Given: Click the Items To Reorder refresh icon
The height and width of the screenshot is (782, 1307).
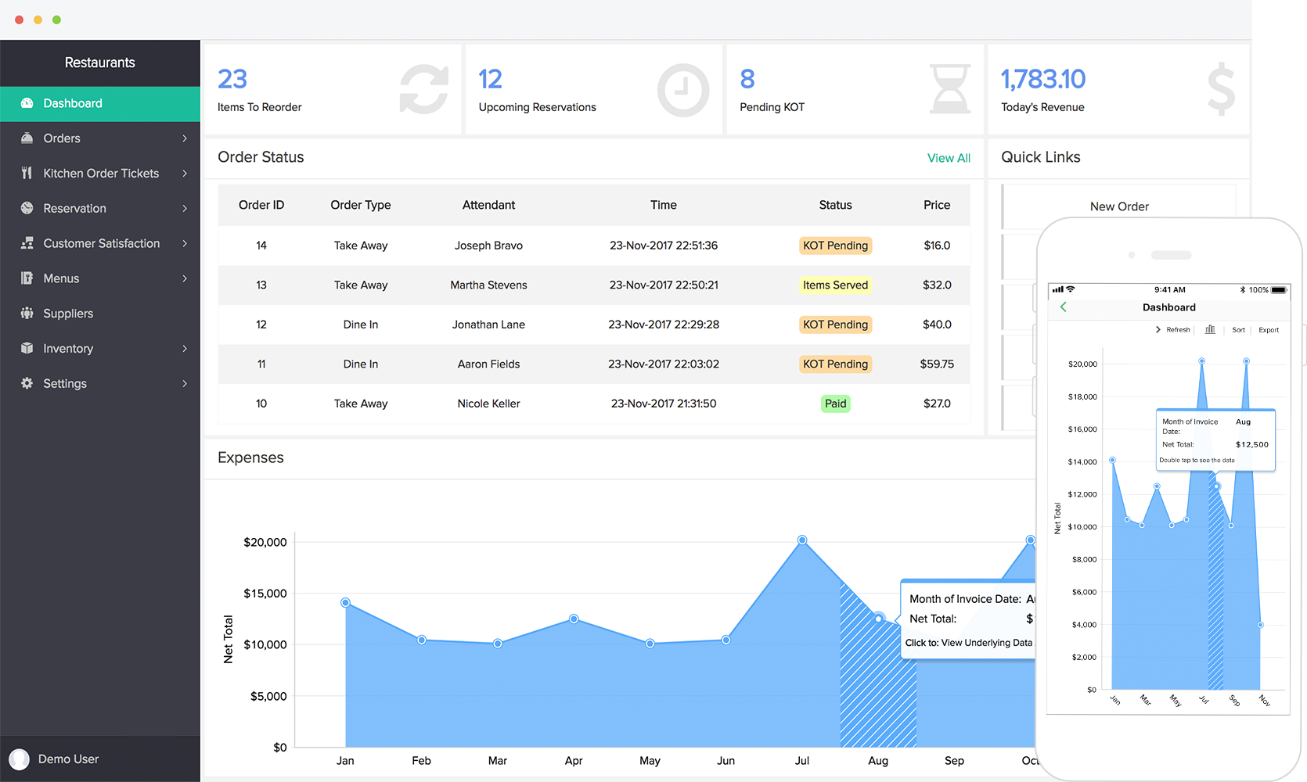Looking at the screenshot, I should pos(423,90).
